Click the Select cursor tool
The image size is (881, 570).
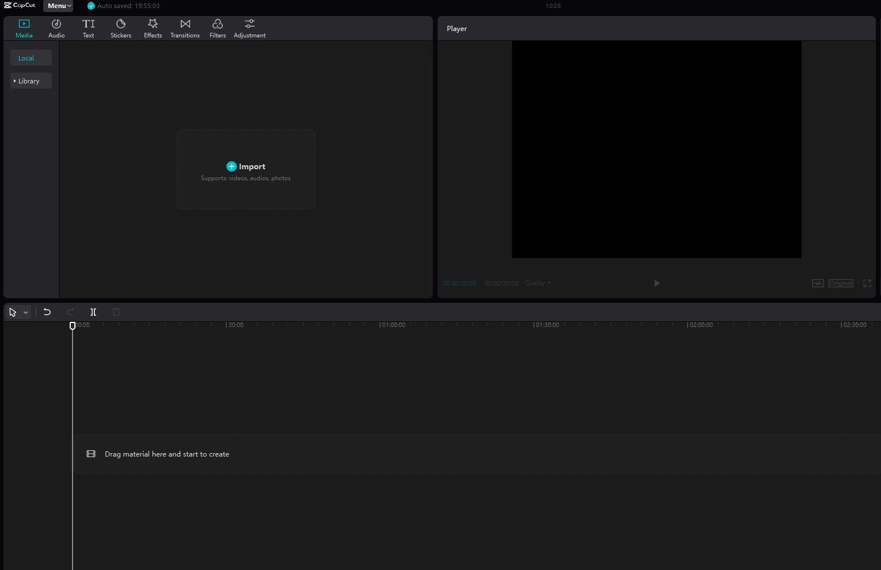13,312
